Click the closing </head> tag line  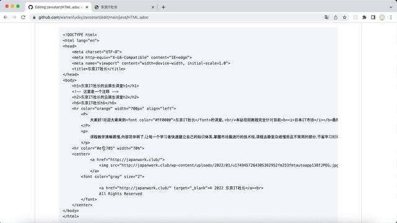(71, 74)
